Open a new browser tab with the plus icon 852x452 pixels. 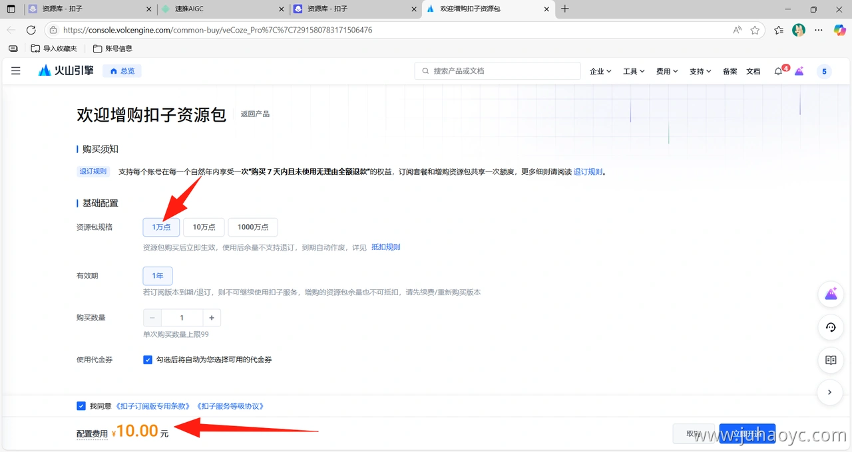565,9
